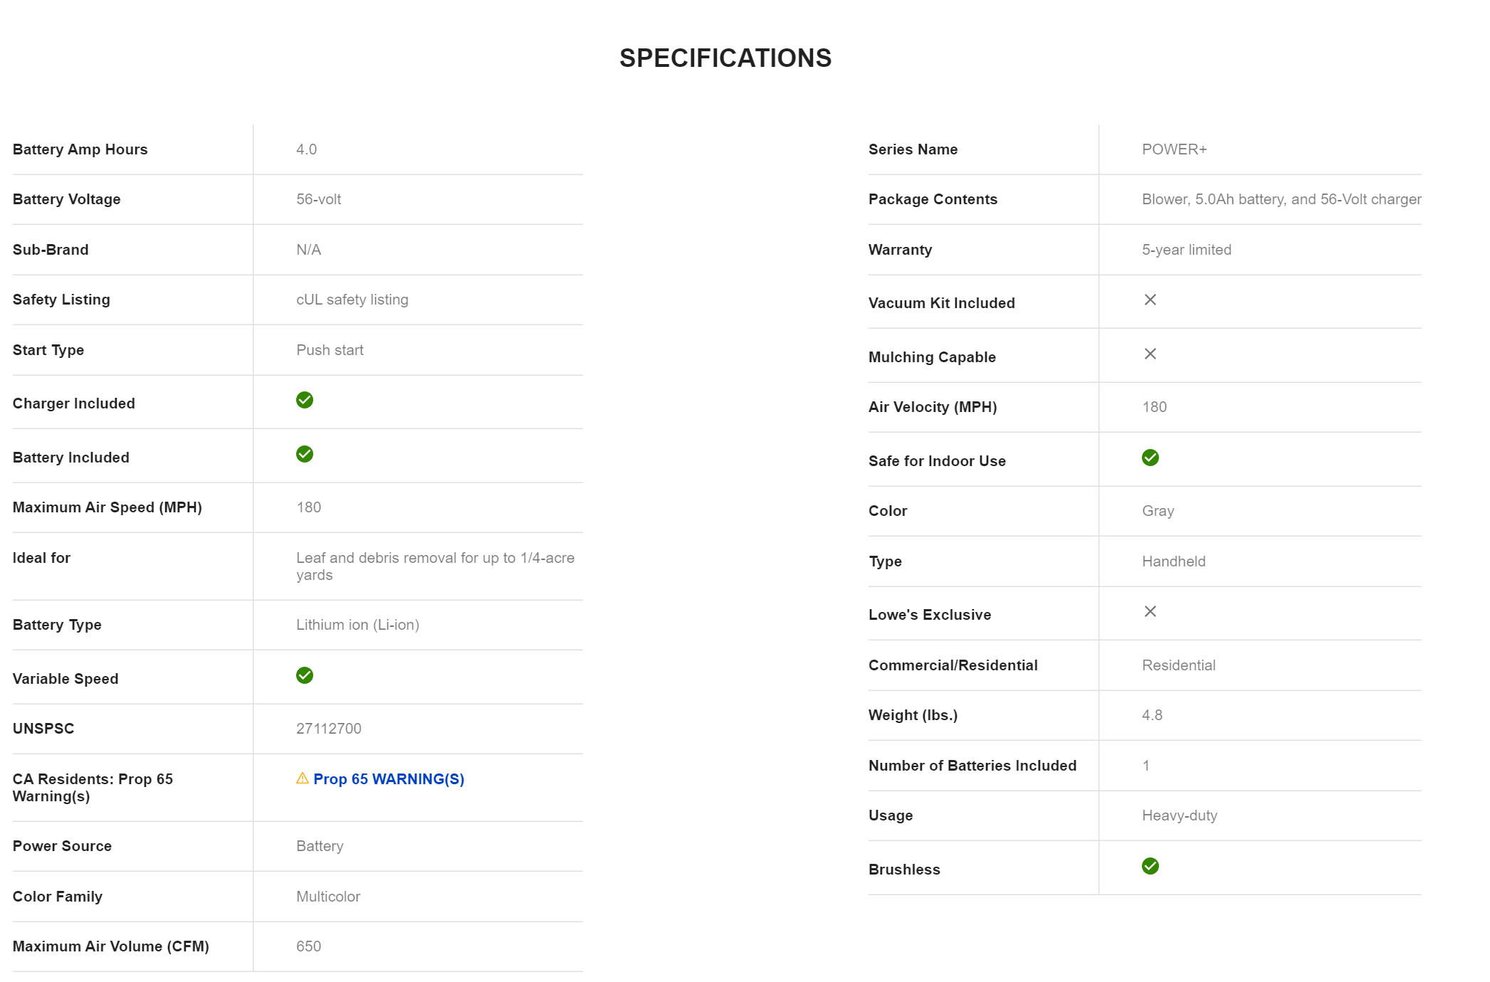Click the Variable Speed green checkmark icon
1490x982 pixels.
coord(305,675)
